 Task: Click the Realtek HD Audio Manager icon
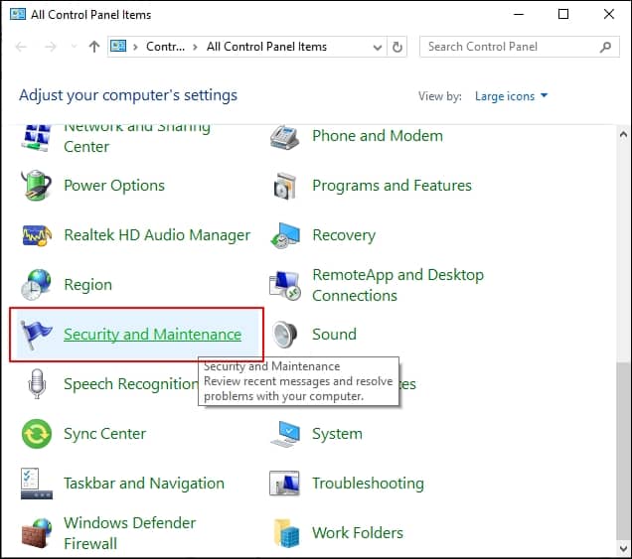point(37,235)
